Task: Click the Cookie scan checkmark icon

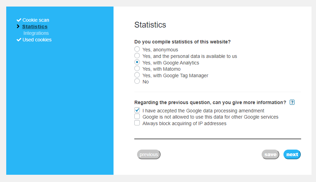Action: point(19,20)
